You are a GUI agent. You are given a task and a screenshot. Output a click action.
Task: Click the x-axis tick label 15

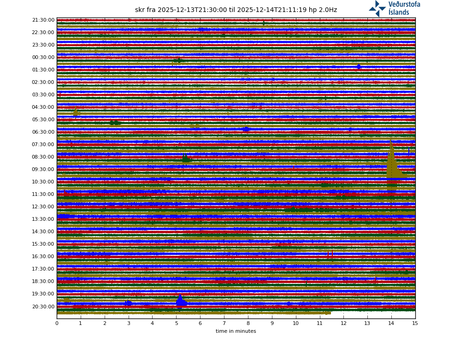[x=415, y=324]
